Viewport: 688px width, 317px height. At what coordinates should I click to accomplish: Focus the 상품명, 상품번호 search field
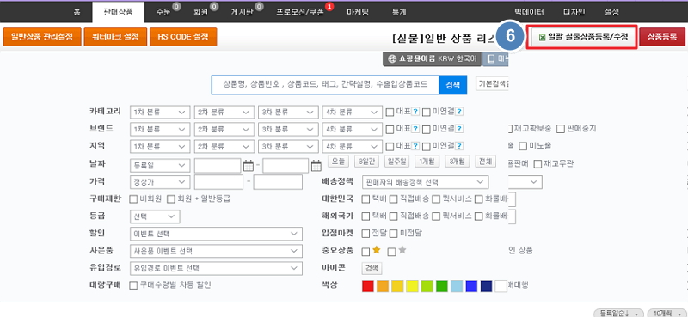pyautogui.click(x=325, y=85)
